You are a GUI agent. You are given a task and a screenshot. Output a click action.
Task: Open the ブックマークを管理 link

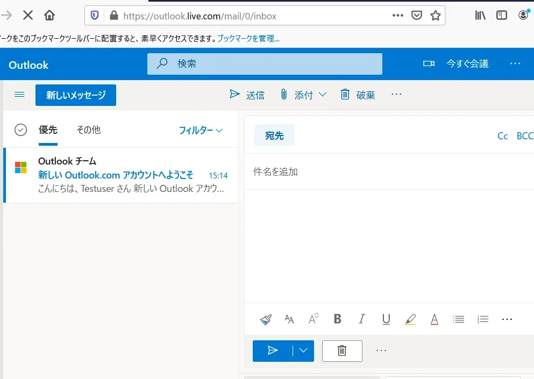(x=248, y=39)
